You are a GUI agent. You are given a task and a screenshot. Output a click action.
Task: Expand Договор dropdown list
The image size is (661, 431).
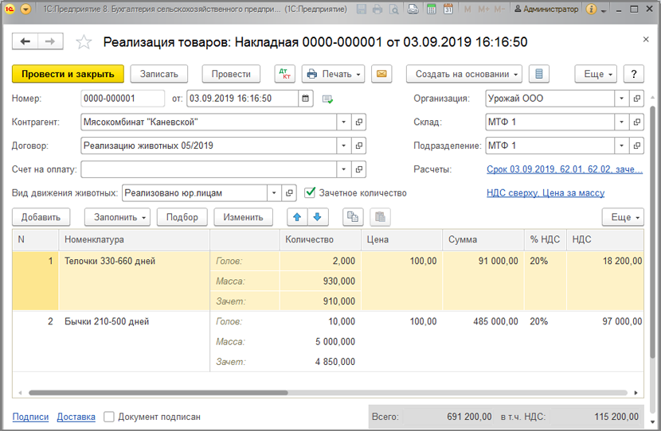tap(343, 146)
